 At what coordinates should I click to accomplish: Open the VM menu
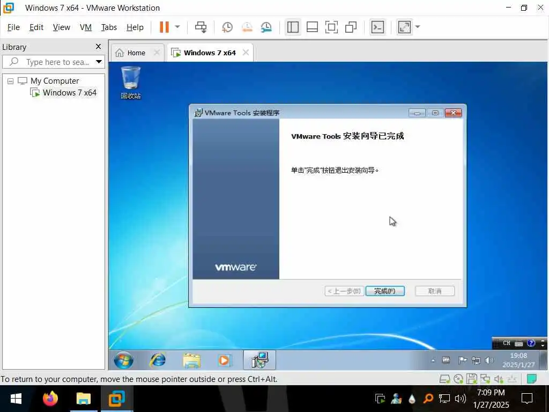point(85,27)
